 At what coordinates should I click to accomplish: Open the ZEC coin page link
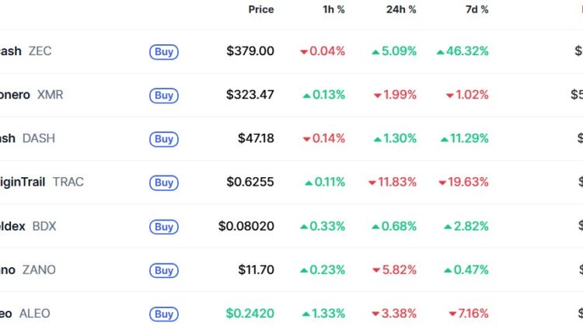(25, 51)
